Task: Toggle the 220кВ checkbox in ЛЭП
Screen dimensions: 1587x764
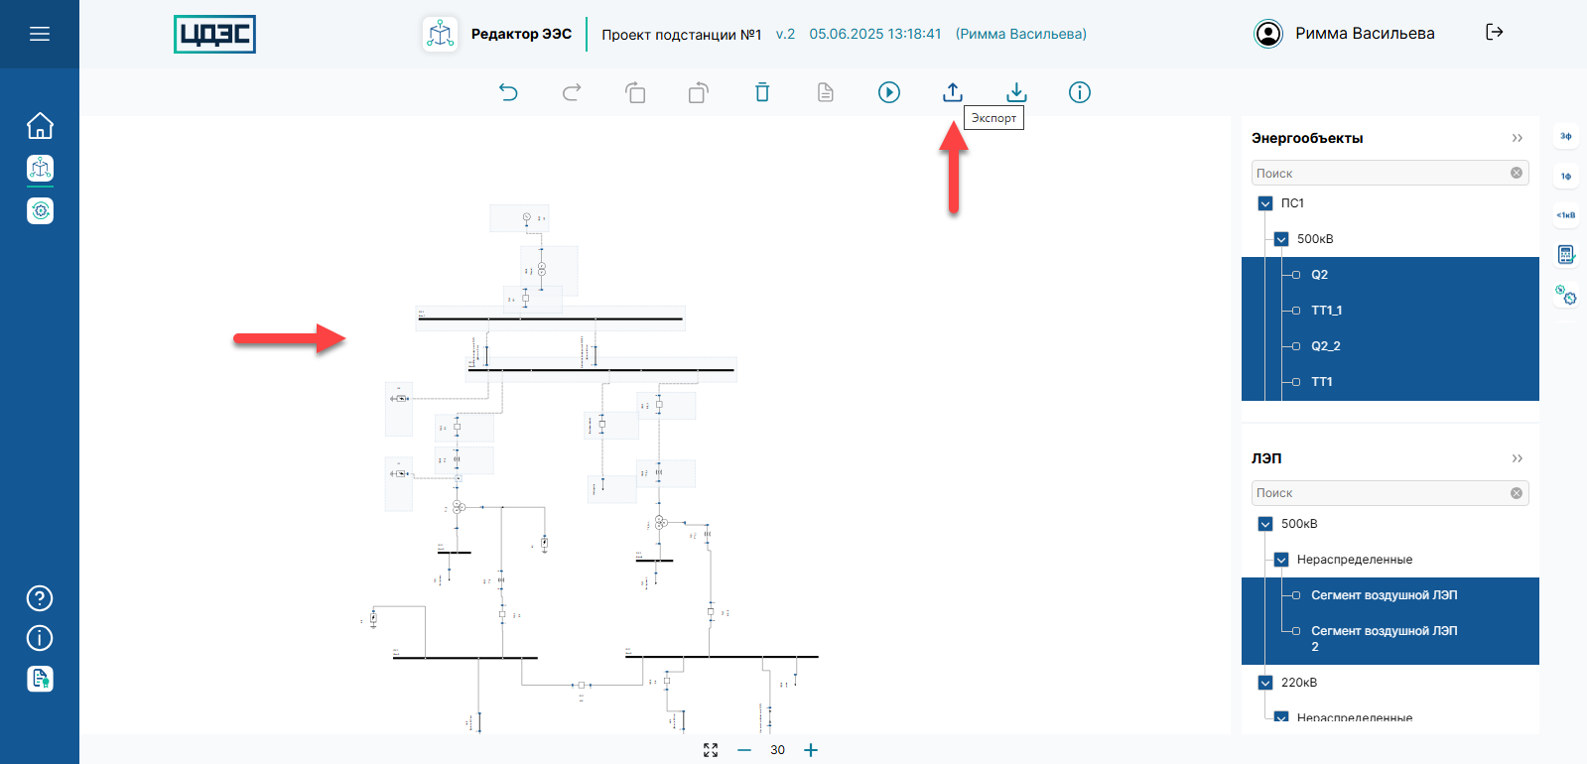Action: click(x=1265, y=683)
